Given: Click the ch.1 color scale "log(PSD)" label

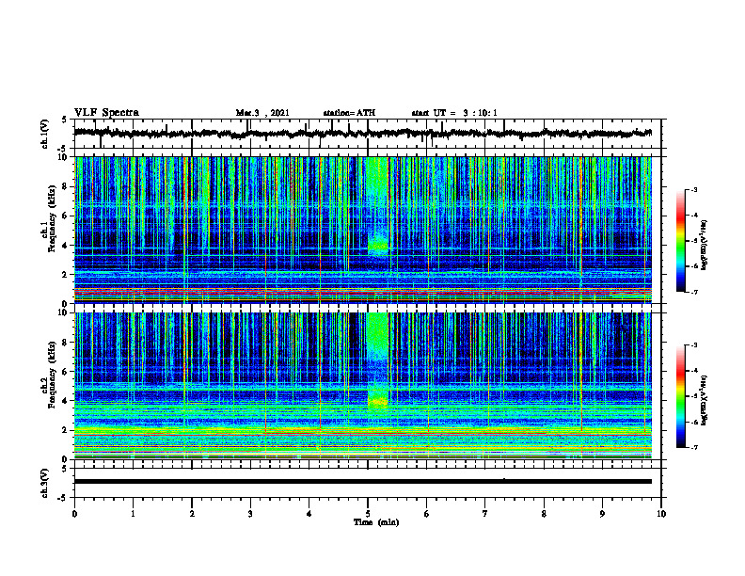Looking at the screenshot, I should [705, 245].
